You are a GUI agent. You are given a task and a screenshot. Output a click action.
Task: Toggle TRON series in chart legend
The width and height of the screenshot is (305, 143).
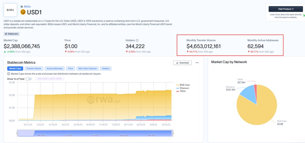tap(181, 91)
